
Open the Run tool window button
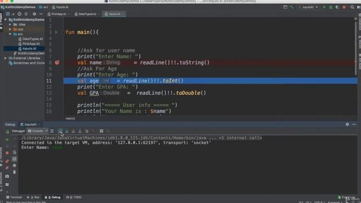33,197
